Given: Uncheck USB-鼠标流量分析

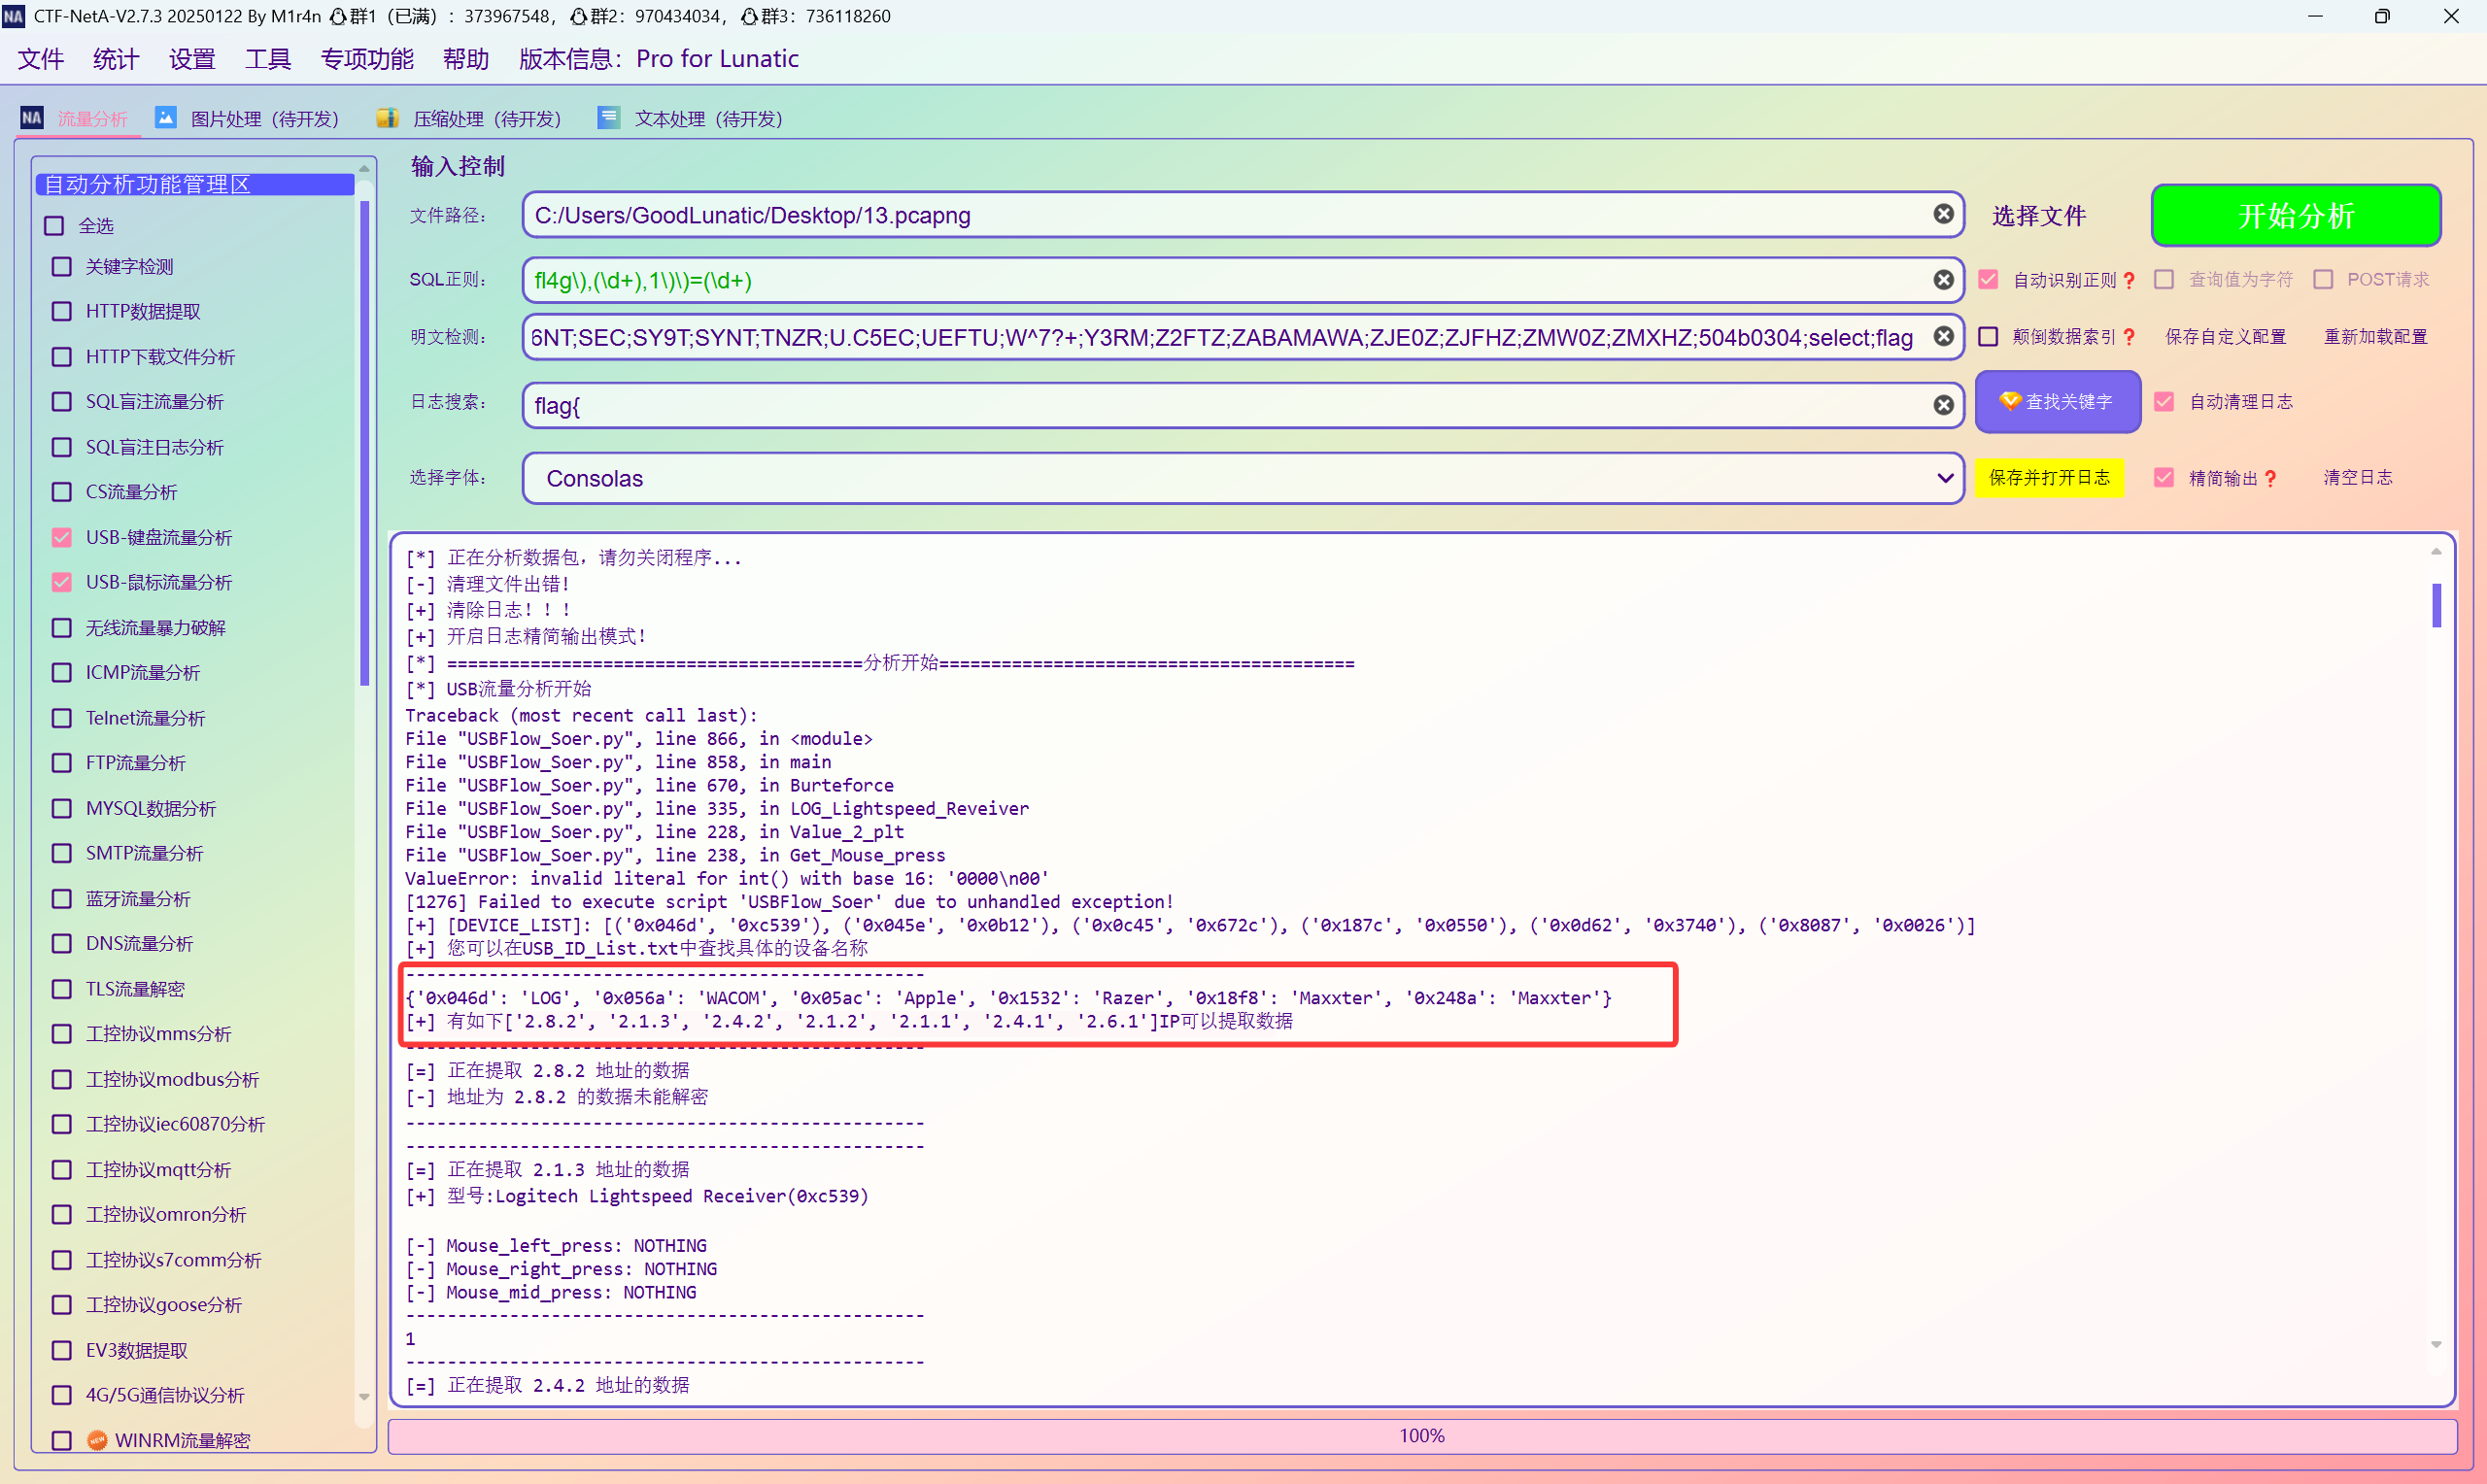Looking at the screenshot, I should (x=62, y=582).
